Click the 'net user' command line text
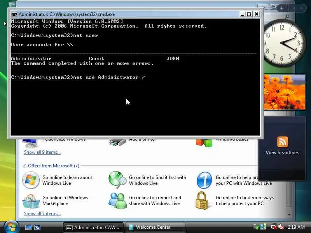 point(54,35)
